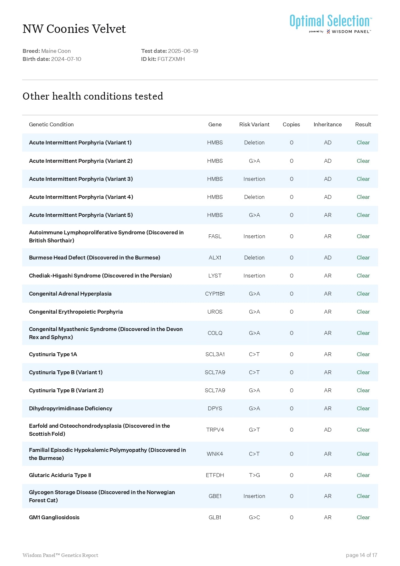Screen dimensions: 400x566
Task: Click the Genetic Condition column header
Action: pos(51,124)
